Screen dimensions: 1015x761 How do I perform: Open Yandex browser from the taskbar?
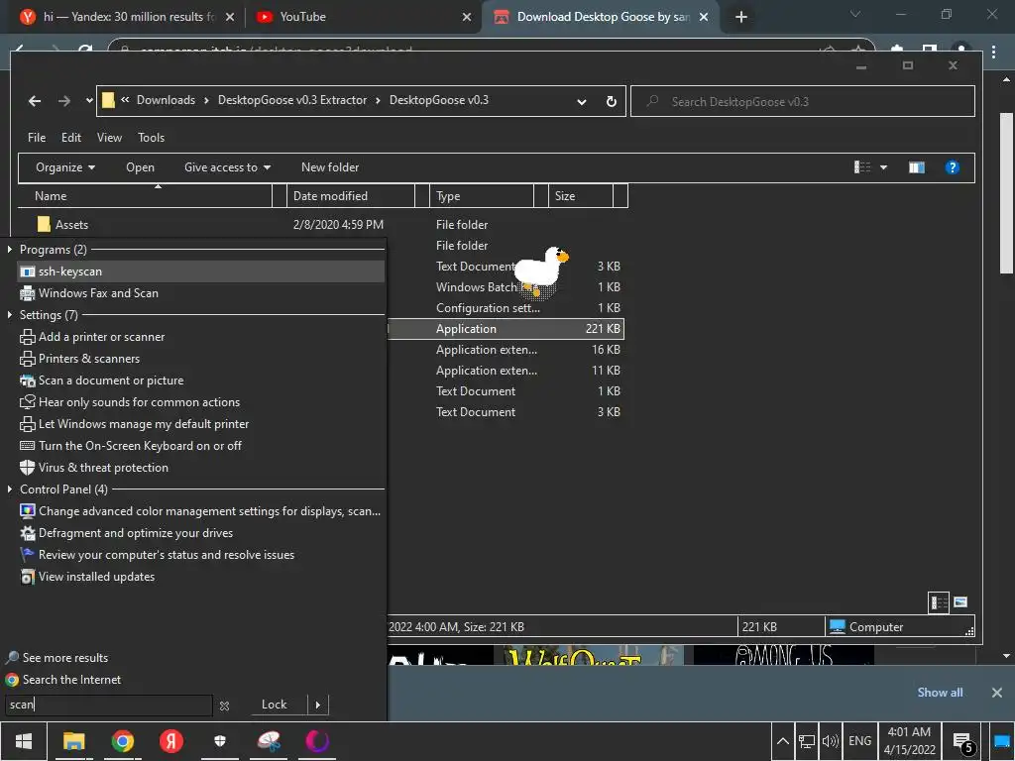(170, 741)
